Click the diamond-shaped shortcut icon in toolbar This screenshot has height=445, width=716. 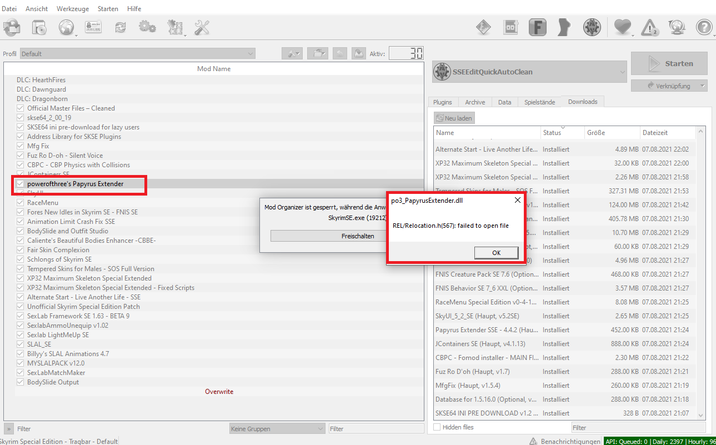(484, 27)
